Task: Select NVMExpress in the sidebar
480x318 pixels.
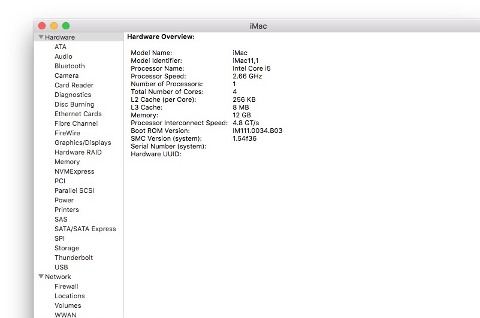Action: coord(74,171)
